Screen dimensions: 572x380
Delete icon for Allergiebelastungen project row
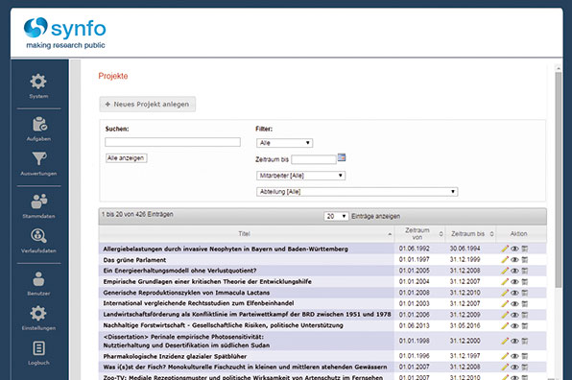point(525,249)
